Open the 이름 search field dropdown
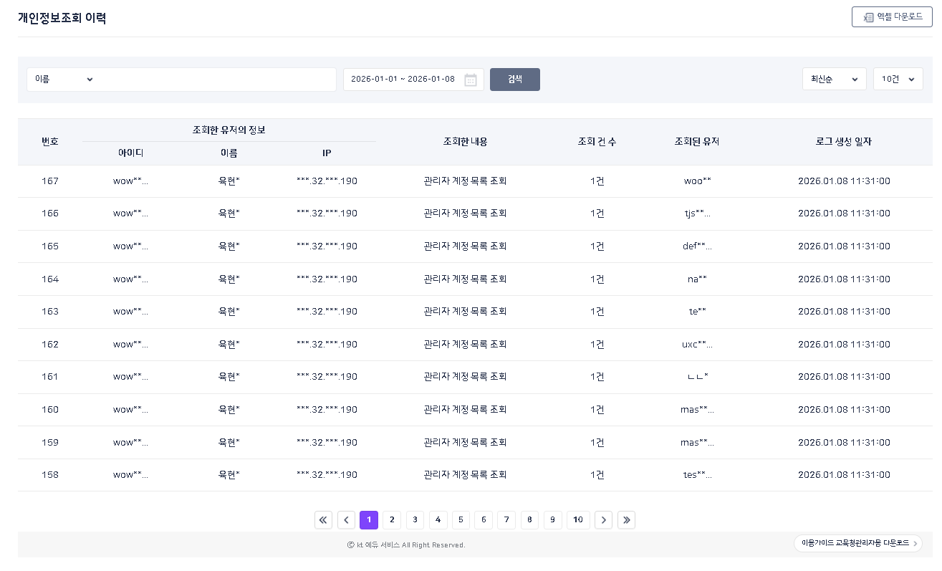 pyautogui.click(x=64, y=80)
